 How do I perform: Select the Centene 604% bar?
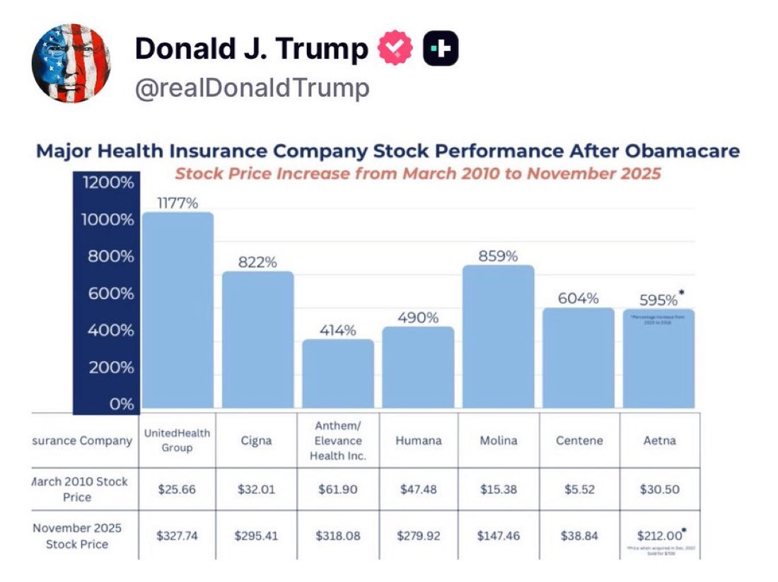coord(578,358)
